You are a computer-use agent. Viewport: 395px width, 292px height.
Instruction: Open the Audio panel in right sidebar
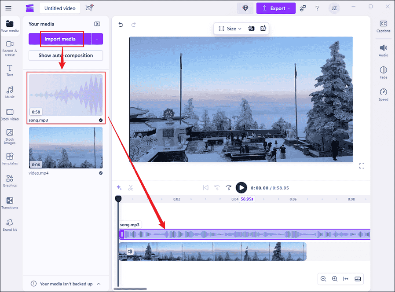click(x=383, y=51)
